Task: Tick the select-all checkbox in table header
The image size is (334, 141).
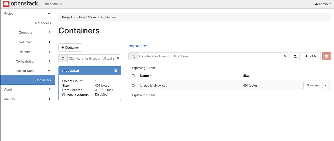Action: pyautogui.click(x=133, y=76)
